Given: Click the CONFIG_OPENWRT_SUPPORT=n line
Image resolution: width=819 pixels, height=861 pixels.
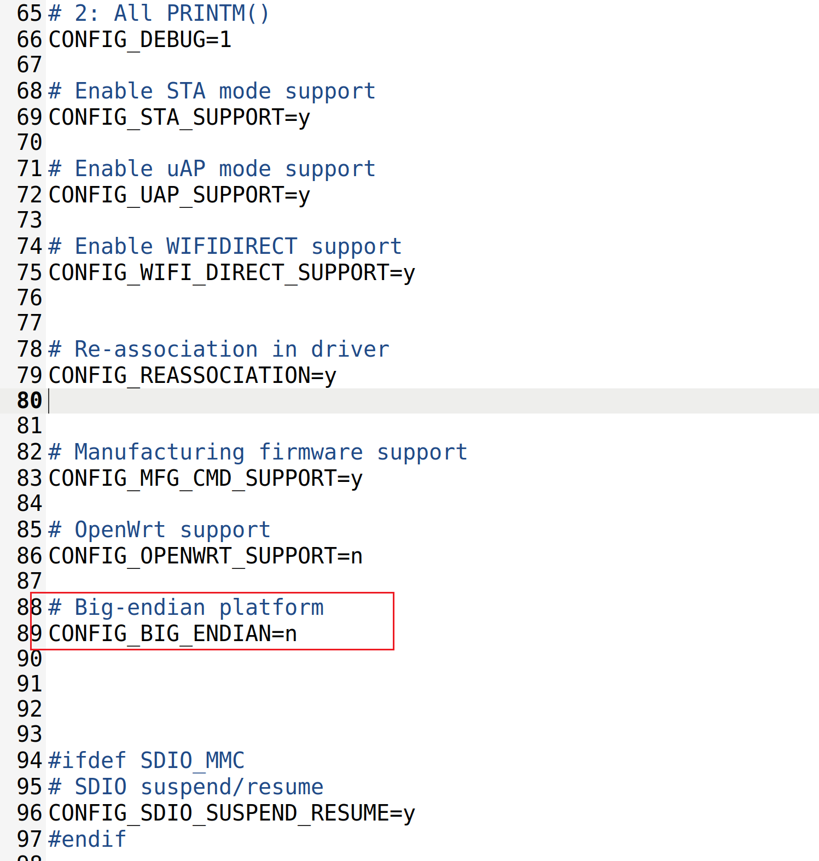Looking at the screenshot, I should point(205,556).
